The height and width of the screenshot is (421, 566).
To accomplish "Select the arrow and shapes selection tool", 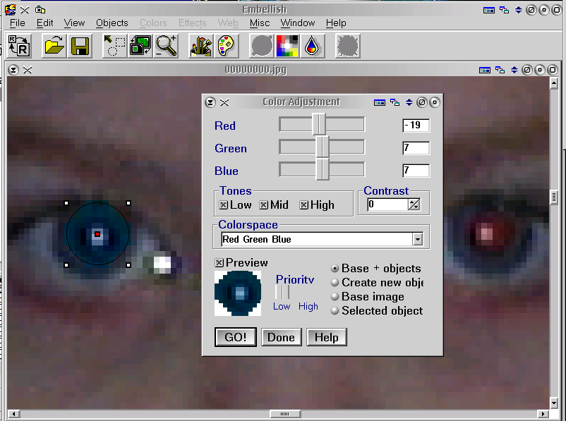I will [x=114, y=46].
